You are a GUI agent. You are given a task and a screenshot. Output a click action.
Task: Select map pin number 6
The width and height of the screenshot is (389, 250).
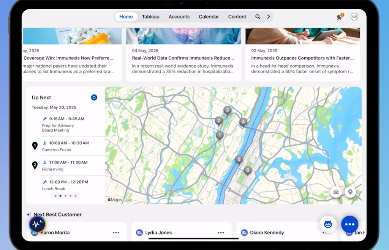[x=248, y=170]
